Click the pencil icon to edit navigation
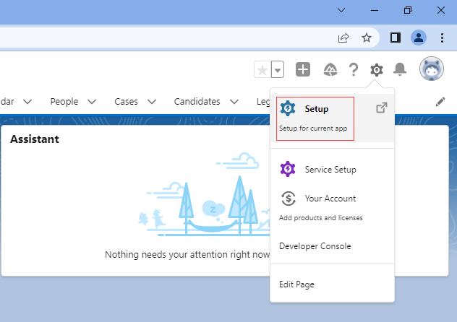Screen dimensions: 457x322 coord(440,102)
